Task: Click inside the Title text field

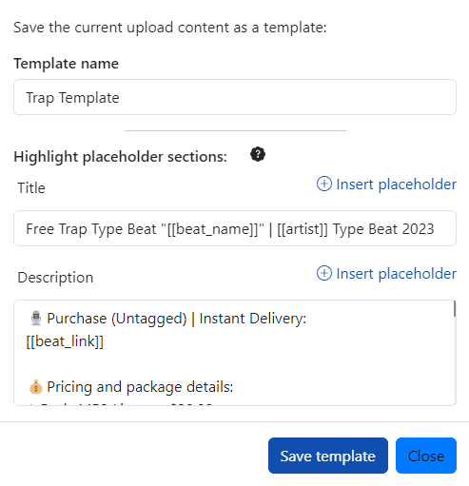Action: [235, 228]
